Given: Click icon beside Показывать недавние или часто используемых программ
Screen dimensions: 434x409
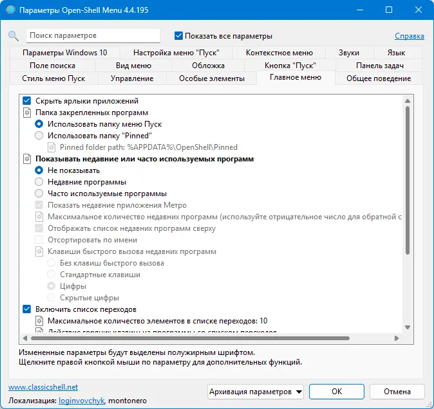Looking at the screenshot, I should (27, 159).
